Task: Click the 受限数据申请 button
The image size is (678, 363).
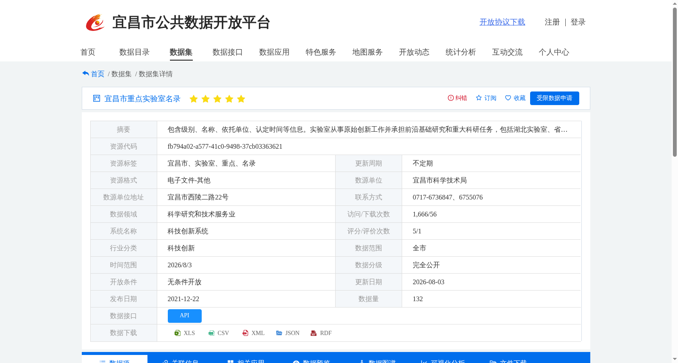Action: pyautogui.click(x=554, y=98)
